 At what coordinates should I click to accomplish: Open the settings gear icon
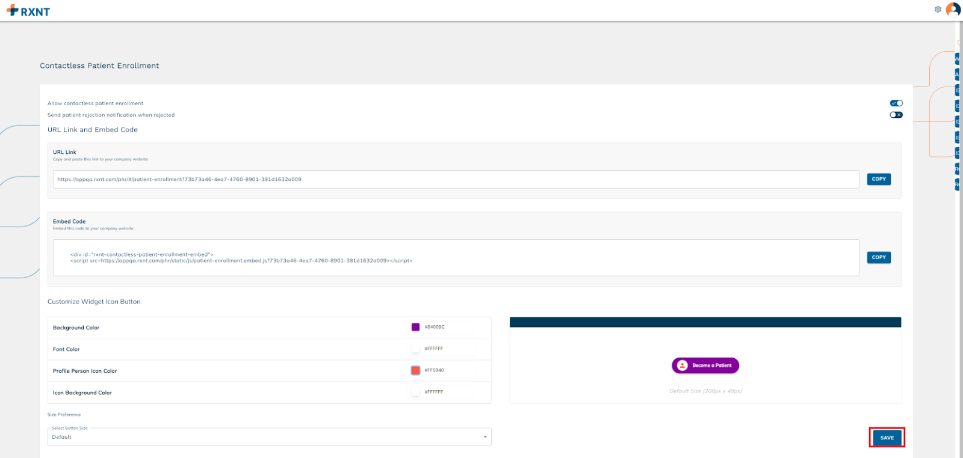coord(938,9)
